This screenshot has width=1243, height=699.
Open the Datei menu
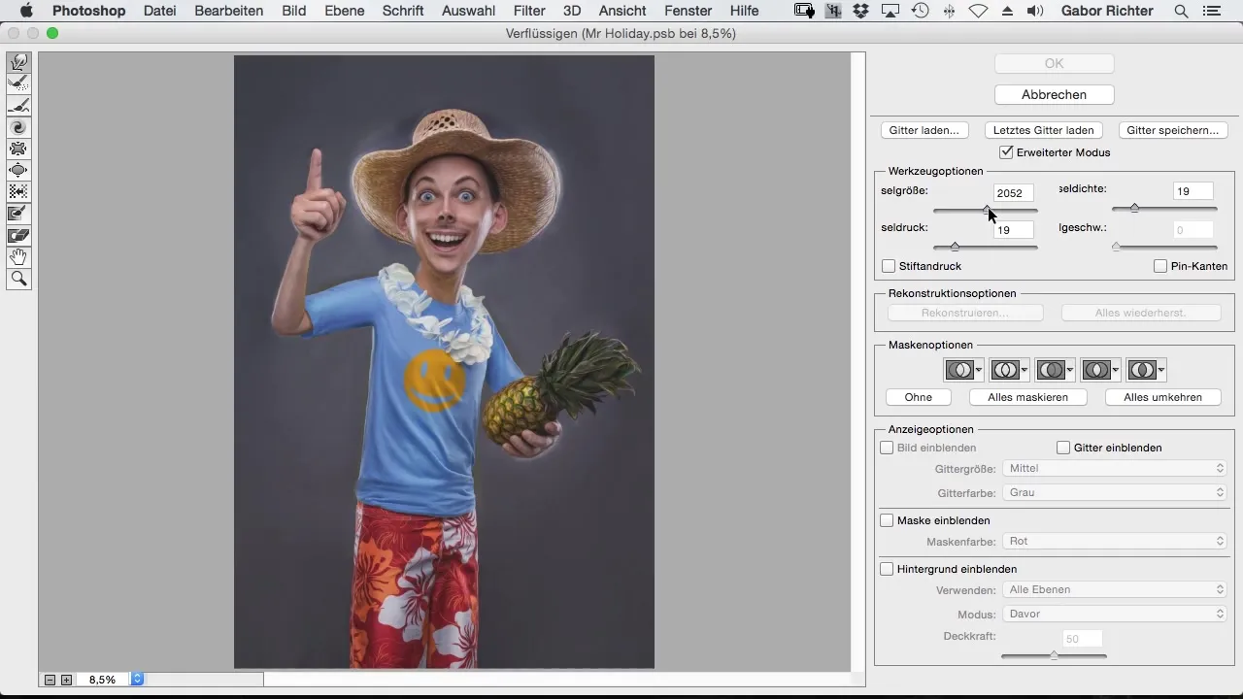tap(160, 12)
